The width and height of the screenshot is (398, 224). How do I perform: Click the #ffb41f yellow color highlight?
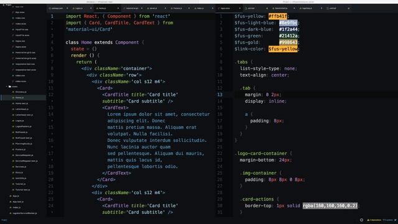click(x=278, y=16)
